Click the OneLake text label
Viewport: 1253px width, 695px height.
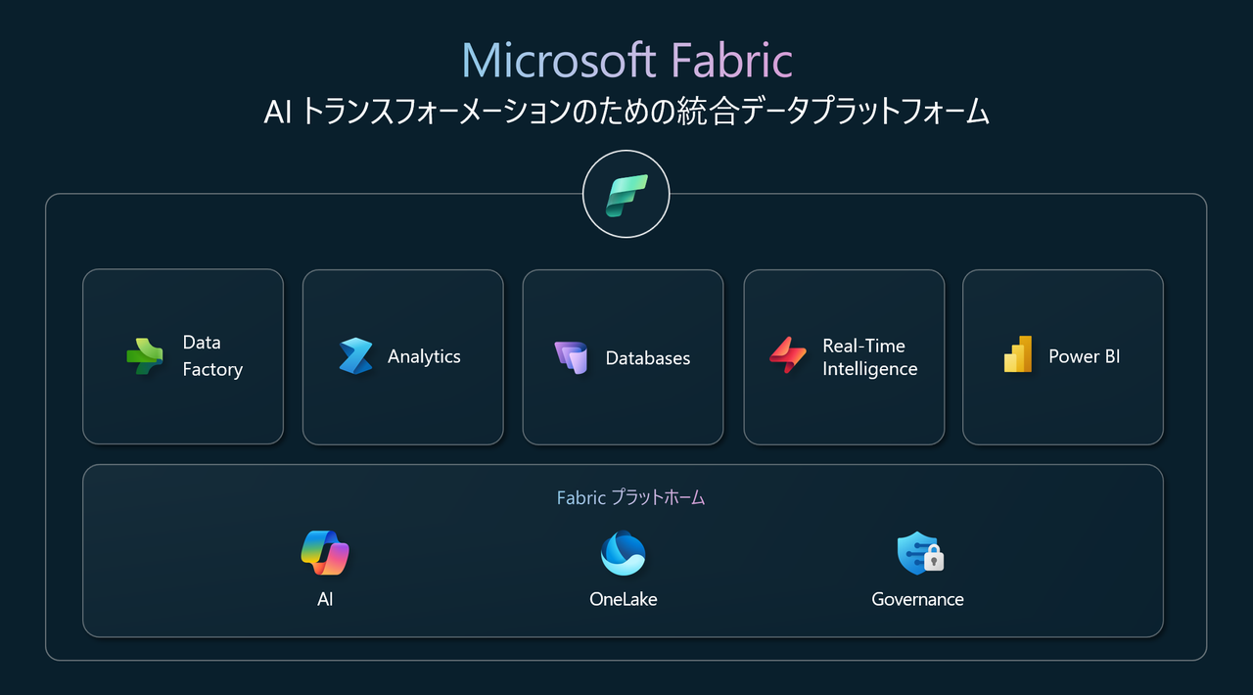624,599
